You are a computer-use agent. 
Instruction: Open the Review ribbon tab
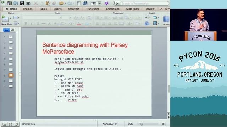150,9
